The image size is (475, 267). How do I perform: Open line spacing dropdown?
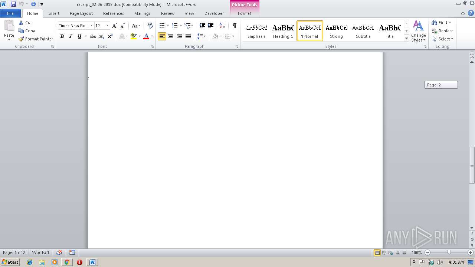pos(201,36)
